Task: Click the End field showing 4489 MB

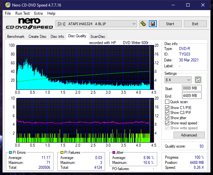Action: (x=191, y=96)
